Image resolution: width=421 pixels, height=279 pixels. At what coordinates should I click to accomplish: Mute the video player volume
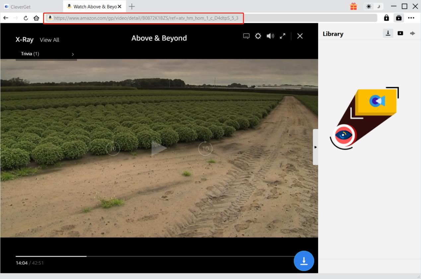[x=270, y=36]
